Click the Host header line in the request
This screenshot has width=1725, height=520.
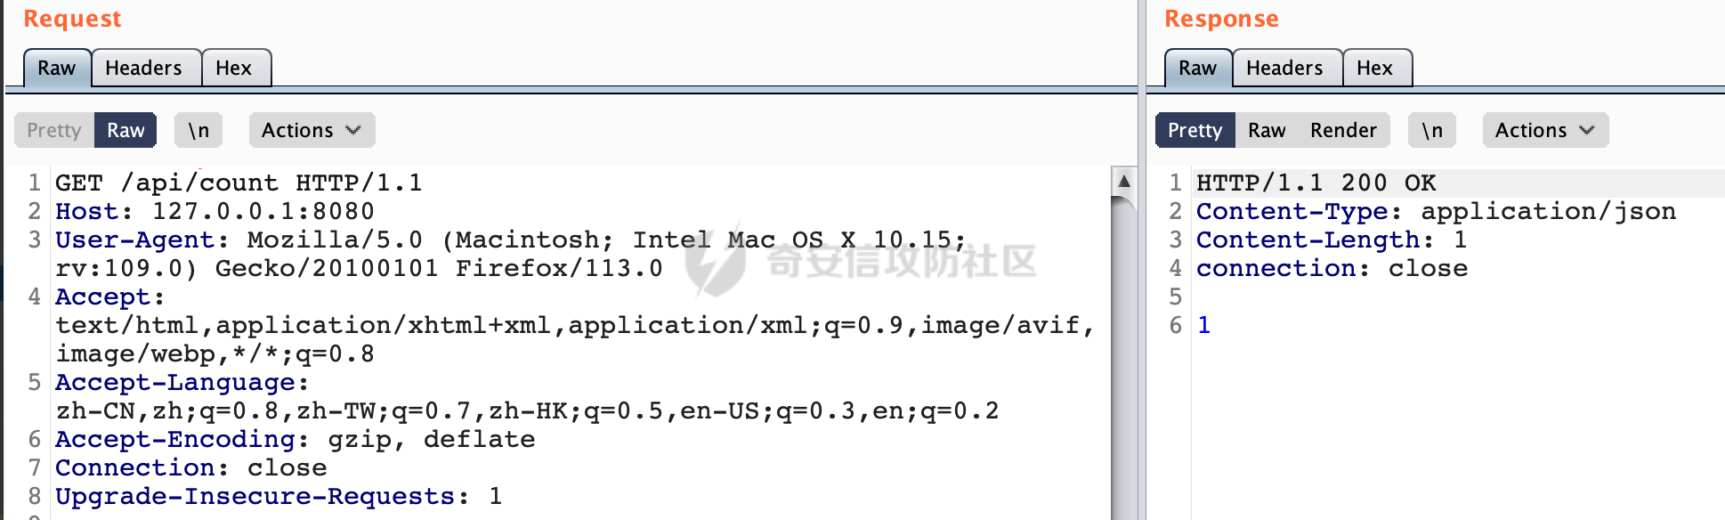[x=215, y=211]
